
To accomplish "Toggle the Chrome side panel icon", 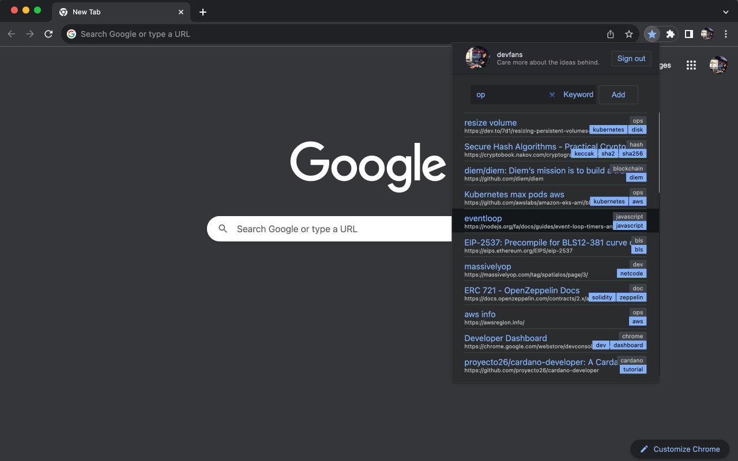I will tap(689, 34).
